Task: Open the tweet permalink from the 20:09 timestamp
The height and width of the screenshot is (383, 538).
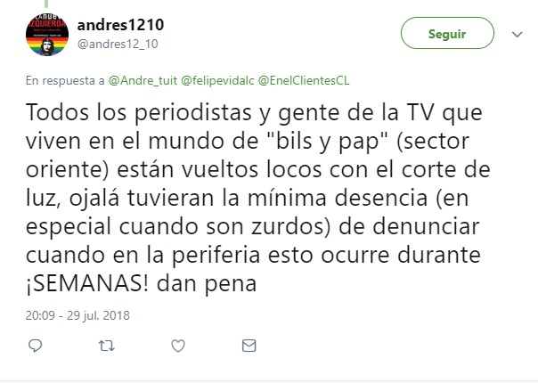Action: pyautogui.click(x=40, y=315)
